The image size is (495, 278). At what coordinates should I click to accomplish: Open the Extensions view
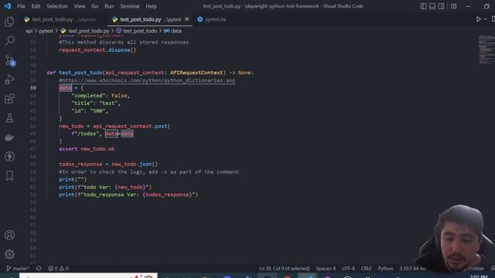[x=9, y=99]
